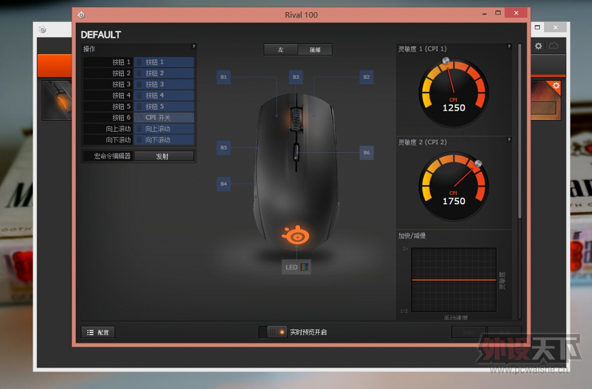Click the 1250 CPI value
Image resolution: width=592 pixels, height=389 pixels.
click(x=454, y=108)
